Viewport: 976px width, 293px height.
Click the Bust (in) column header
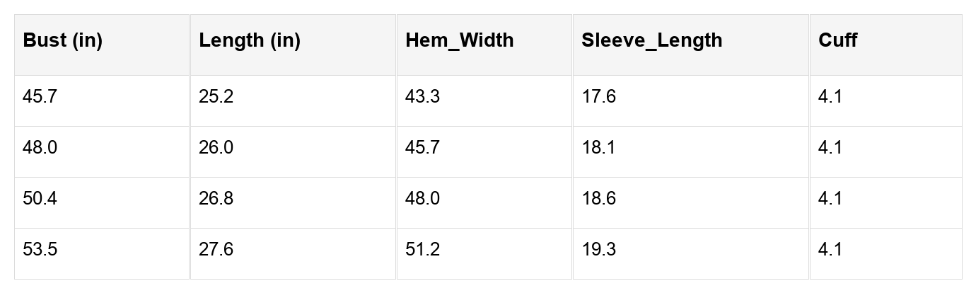click(63, 41)
